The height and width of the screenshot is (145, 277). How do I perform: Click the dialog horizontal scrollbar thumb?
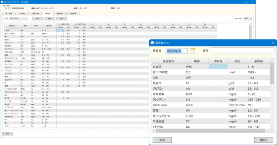[x=210, y=131]
